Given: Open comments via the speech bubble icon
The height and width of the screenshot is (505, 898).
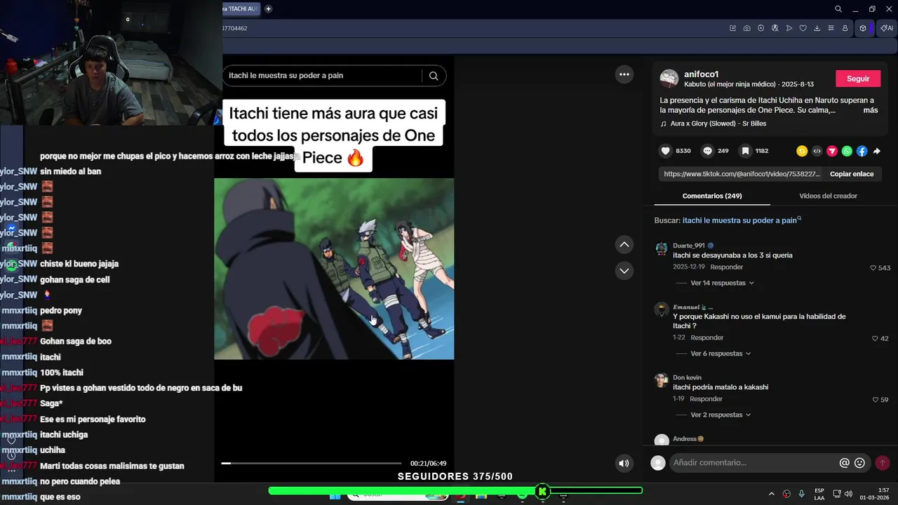Looking at the screenshot, I should click(708, 151).
